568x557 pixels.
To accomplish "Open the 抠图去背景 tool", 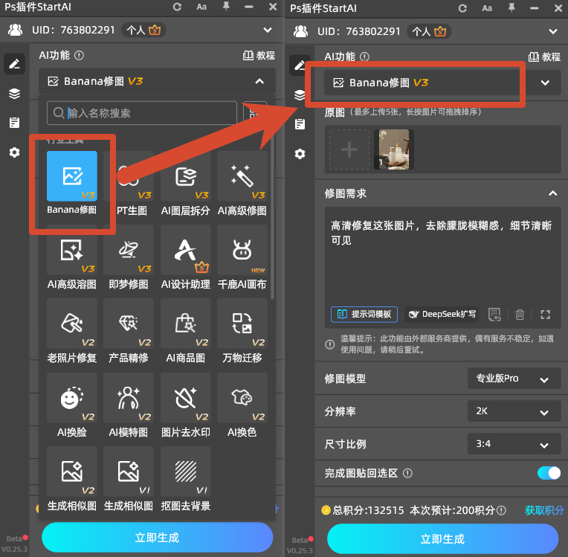I will [185, 471].
